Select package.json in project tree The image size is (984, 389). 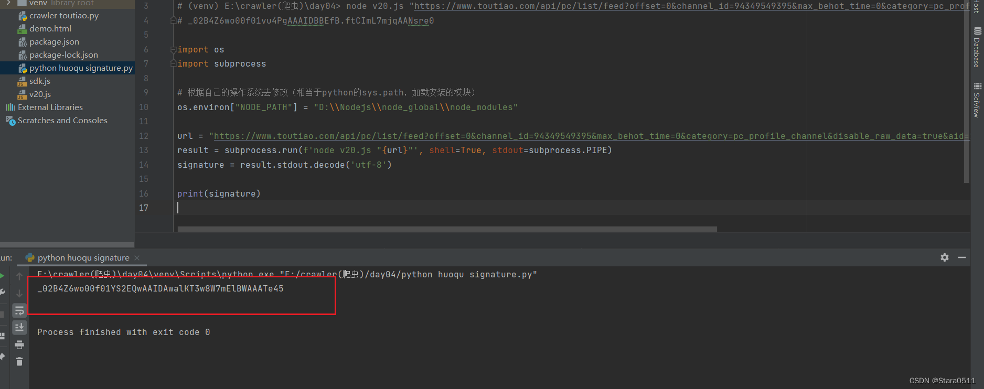54,42
